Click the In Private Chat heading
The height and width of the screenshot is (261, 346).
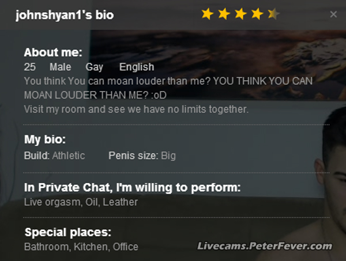(132, 187)
